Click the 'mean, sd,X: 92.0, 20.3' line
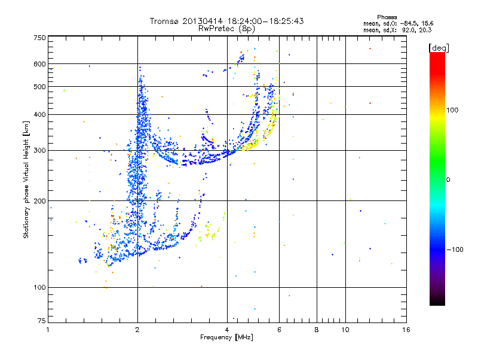This screenshot has height=359, width=478. point(397,30)
